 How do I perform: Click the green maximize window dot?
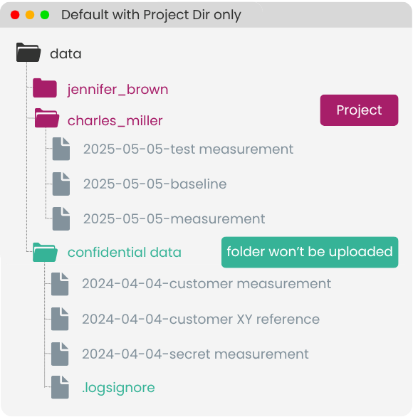coord(45,15)
